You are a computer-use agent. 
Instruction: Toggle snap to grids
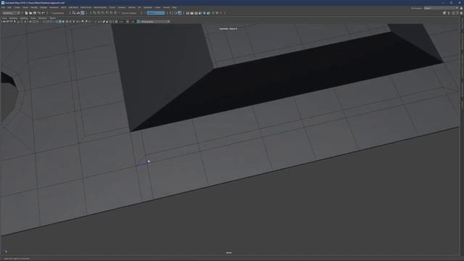[x=94, y=13]
